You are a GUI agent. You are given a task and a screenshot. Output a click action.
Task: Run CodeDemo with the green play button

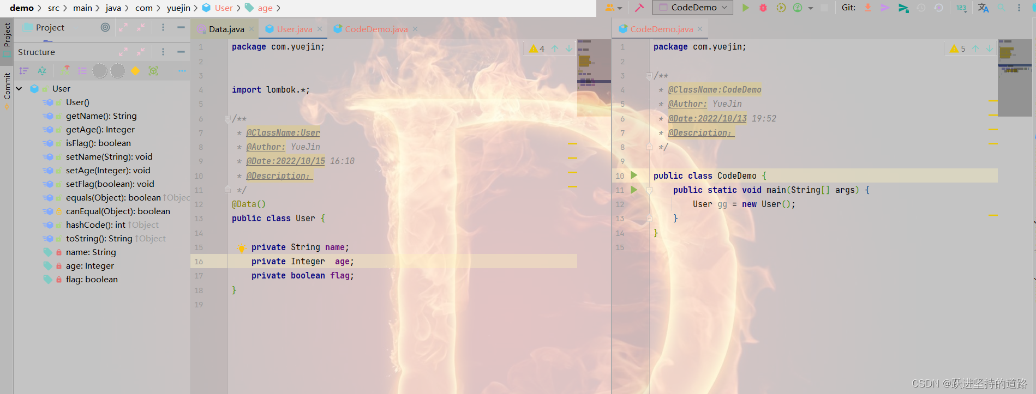point(746,8)
